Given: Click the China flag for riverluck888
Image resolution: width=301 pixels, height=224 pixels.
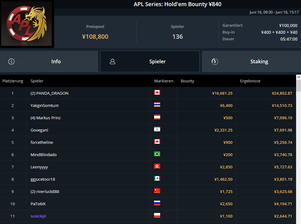Looking at the screenshot, I should [x=157, y=191].
